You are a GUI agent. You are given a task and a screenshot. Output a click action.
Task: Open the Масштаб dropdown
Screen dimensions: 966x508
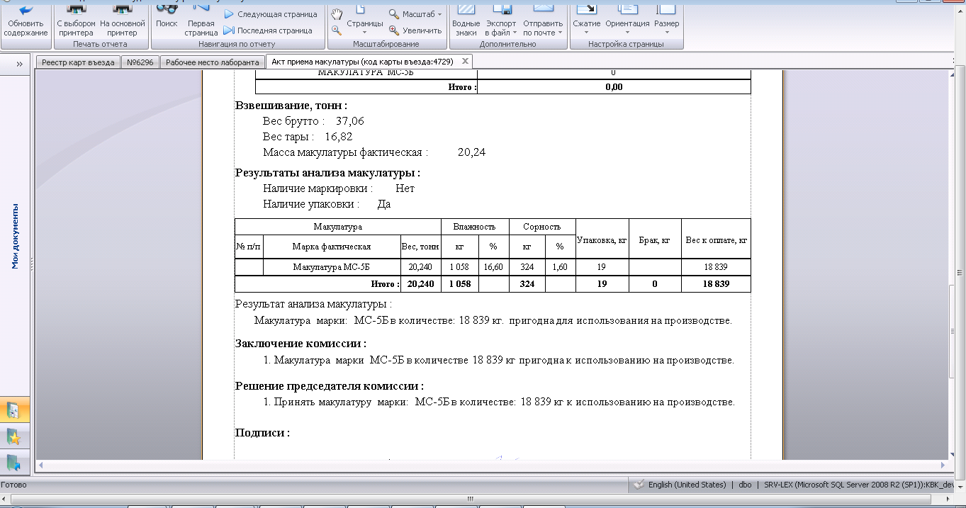click(415, 14)
